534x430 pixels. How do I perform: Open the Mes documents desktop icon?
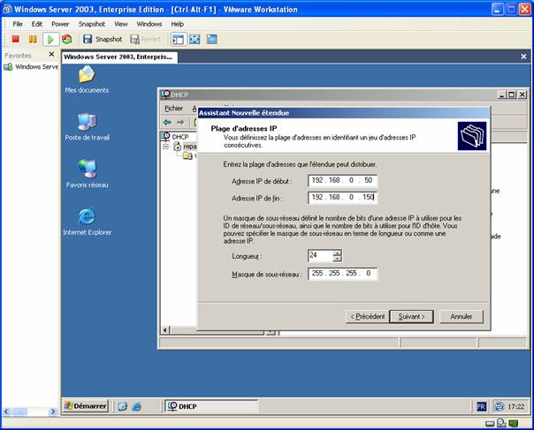click(x=87, y=79)
